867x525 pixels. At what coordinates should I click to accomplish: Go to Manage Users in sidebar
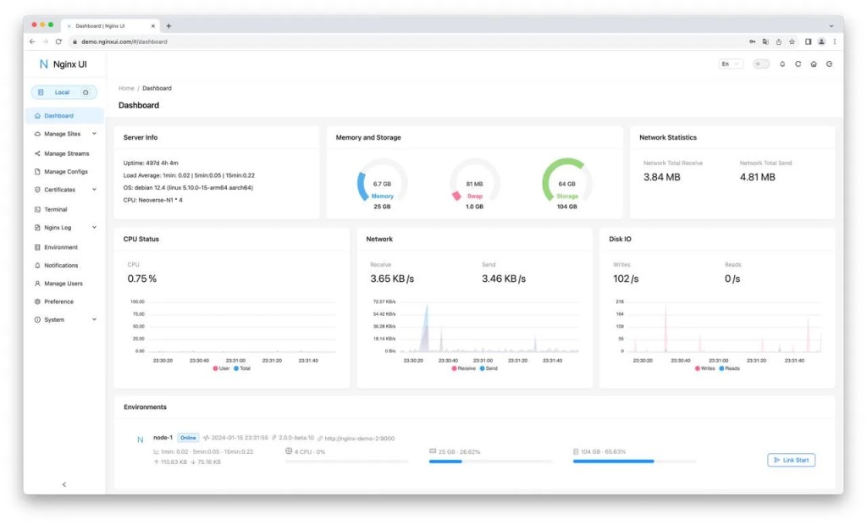pos(63,284)
